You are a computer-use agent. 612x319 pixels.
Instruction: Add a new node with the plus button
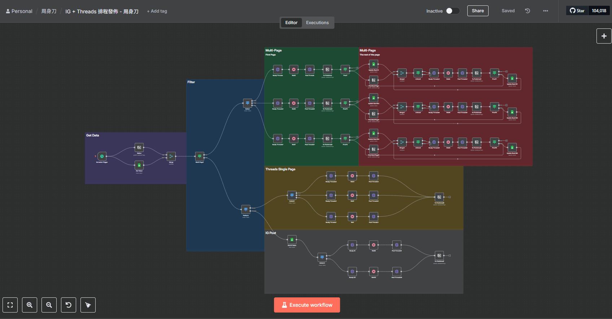604,36
